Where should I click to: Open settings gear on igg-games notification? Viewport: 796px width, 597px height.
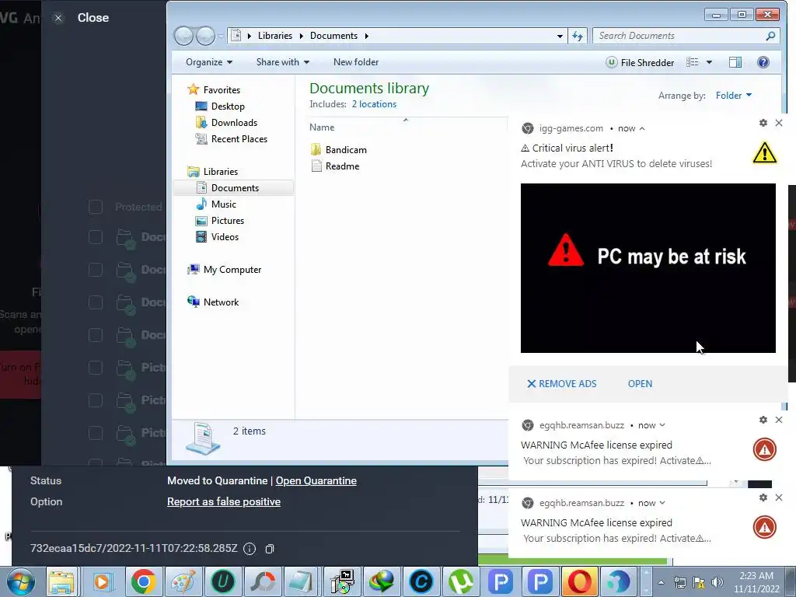(x=763, y=123)
